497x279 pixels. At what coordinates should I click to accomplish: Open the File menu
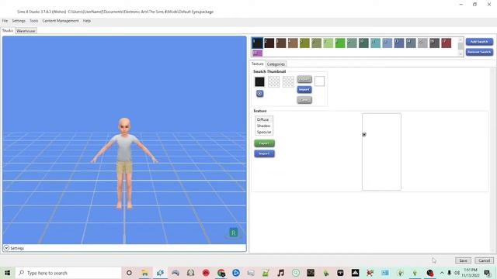[x=5, y=21]
